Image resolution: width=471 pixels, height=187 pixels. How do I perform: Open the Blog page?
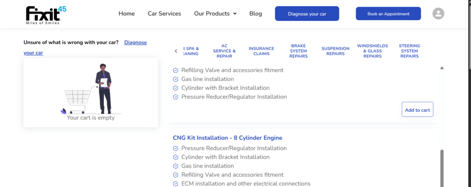click(x=255, y=14)
